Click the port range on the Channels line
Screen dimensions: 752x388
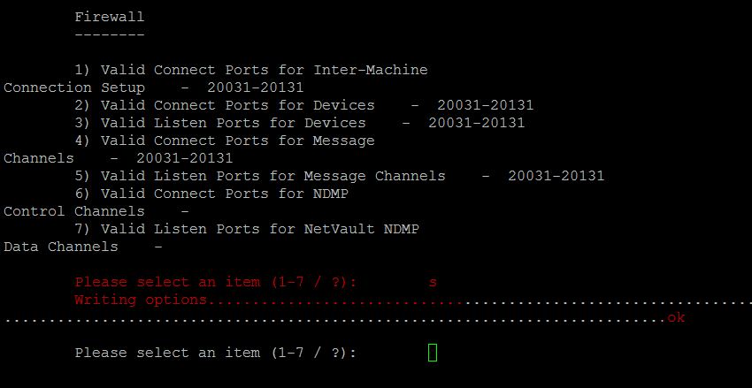click(184, 158)
